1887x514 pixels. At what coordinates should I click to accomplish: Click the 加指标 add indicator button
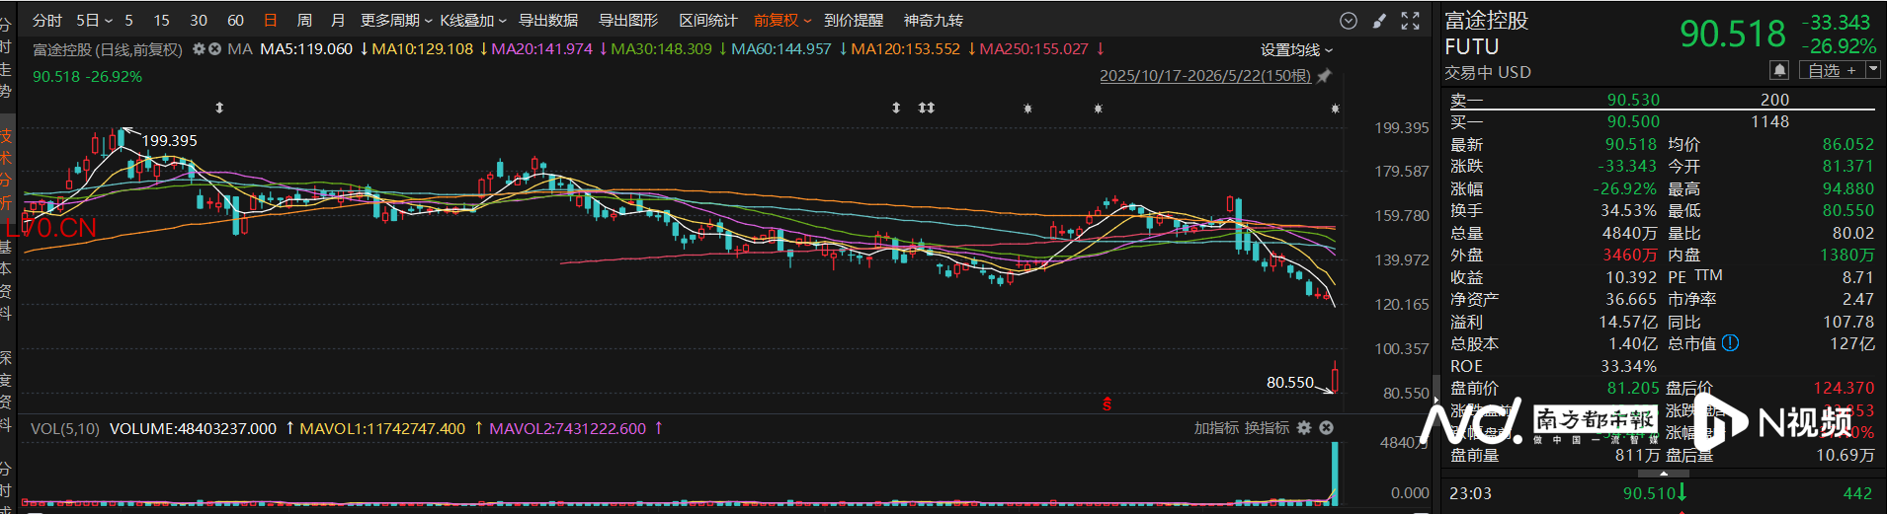[1216, 428]
